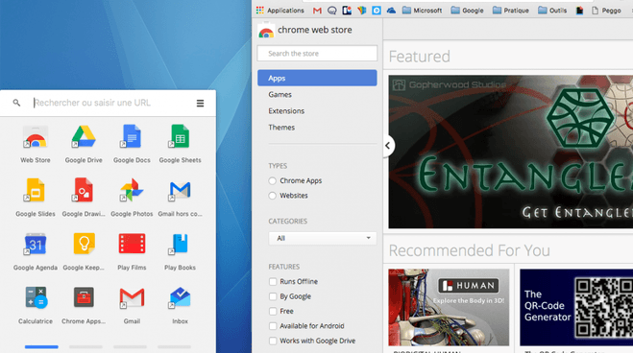
Task: Open the Microsoft bookmarks folder
Action: [x=422, y=11]
